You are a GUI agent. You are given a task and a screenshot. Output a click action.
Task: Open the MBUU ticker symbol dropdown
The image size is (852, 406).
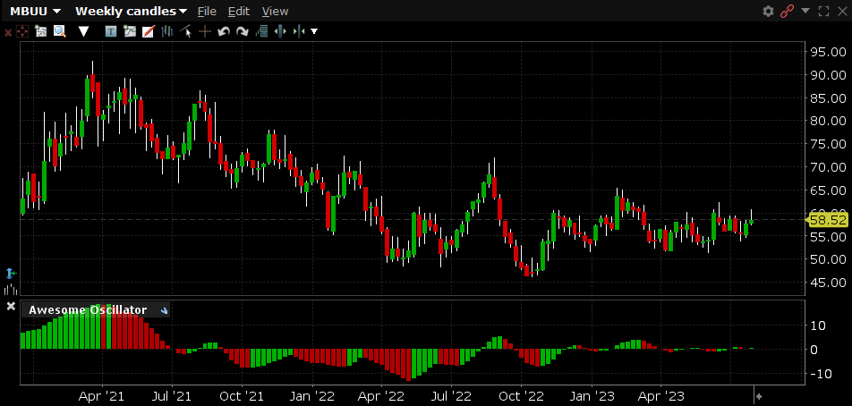tap(36, 11)
